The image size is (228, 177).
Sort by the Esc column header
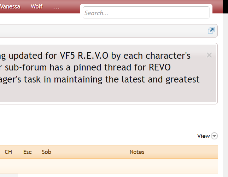point(28,152)
